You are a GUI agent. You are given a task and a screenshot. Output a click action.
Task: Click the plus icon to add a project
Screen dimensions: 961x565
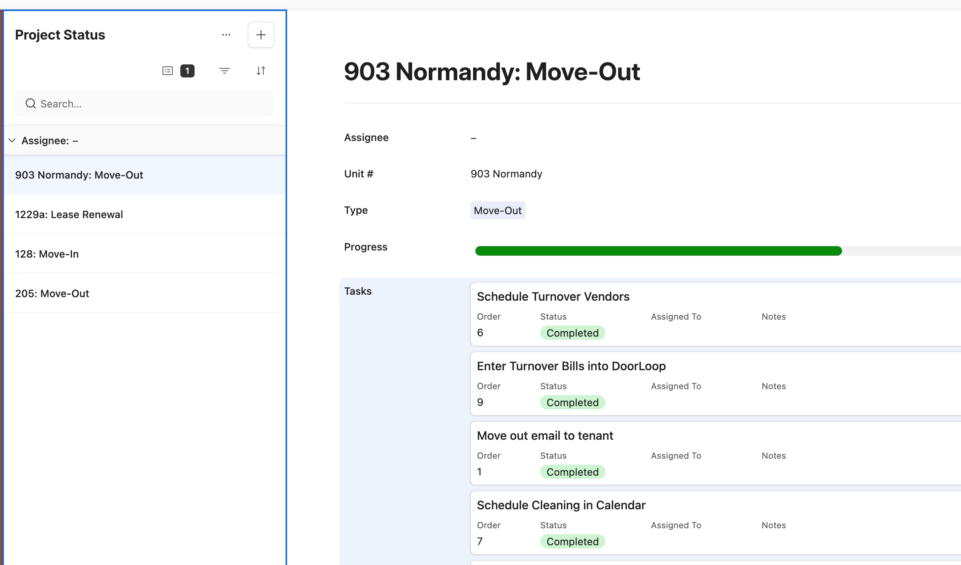[261, 35]
